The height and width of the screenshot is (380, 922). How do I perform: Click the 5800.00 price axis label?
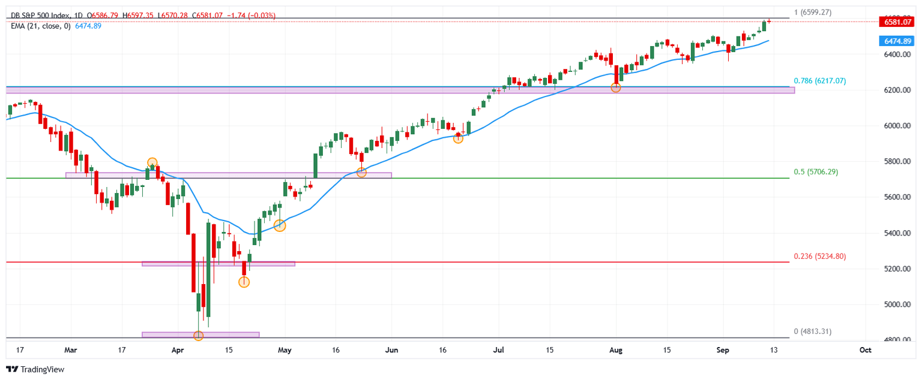click(x=896, y=162)
